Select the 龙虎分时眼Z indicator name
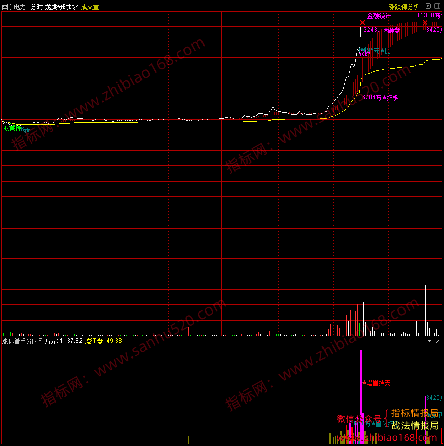 click(x=62, y=7)
